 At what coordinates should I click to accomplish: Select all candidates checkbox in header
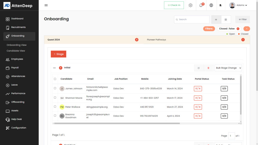[x=55, y=79]
